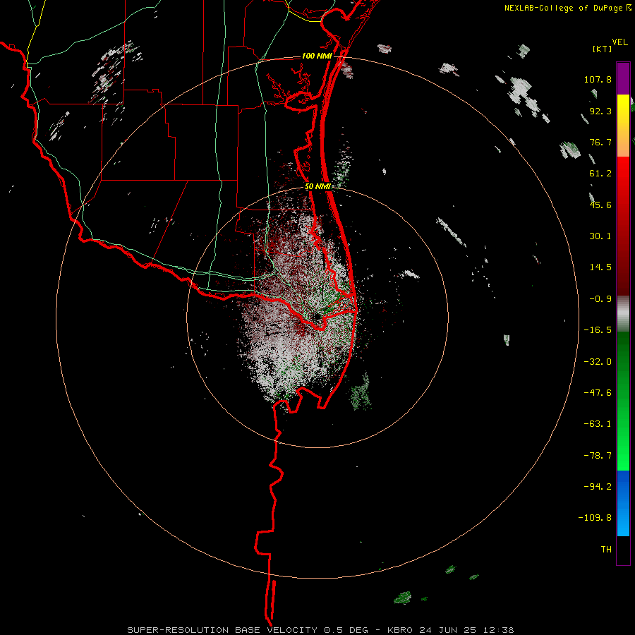Click the [KT] units label
635x635 pixels.
pyautogui.click(x=602, y=49)
